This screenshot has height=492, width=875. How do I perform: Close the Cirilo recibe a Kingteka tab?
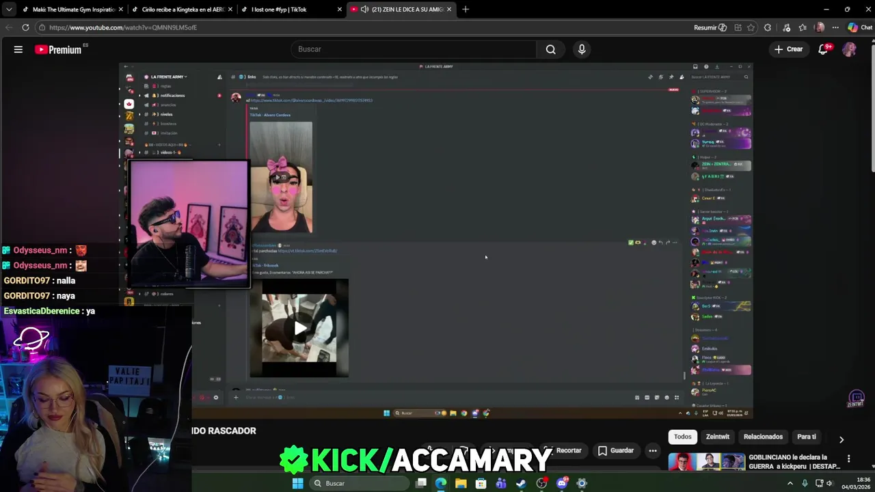(x=230, y=10)
